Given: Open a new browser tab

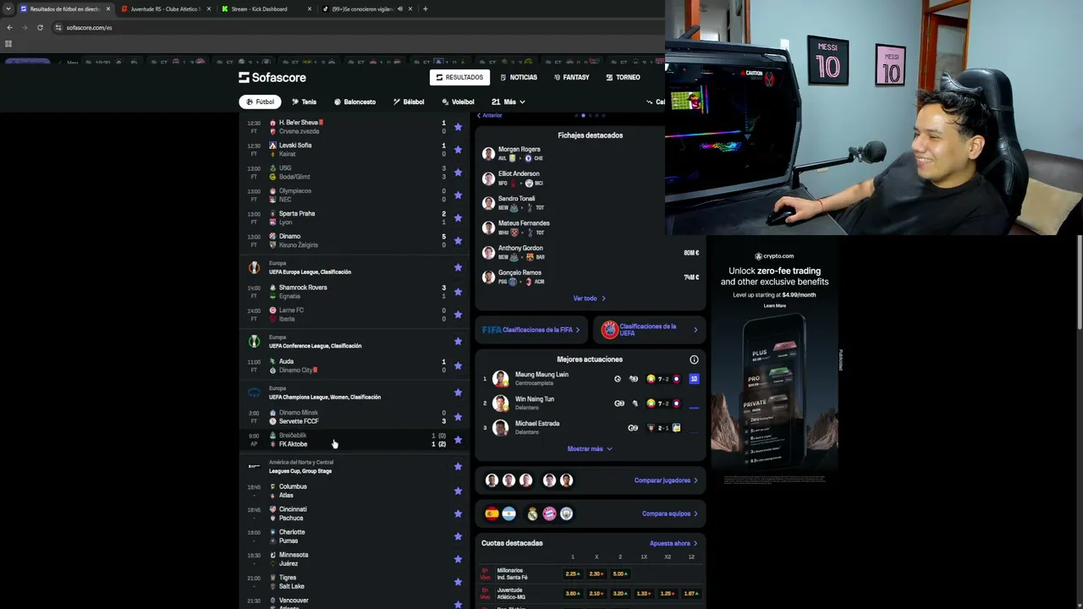Looking at the screenshot, I should tap(425, 8).
